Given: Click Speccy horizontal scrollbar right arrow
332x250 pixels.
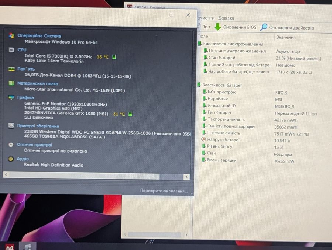Looking at the screenshot, I should (x=186, y=177).
